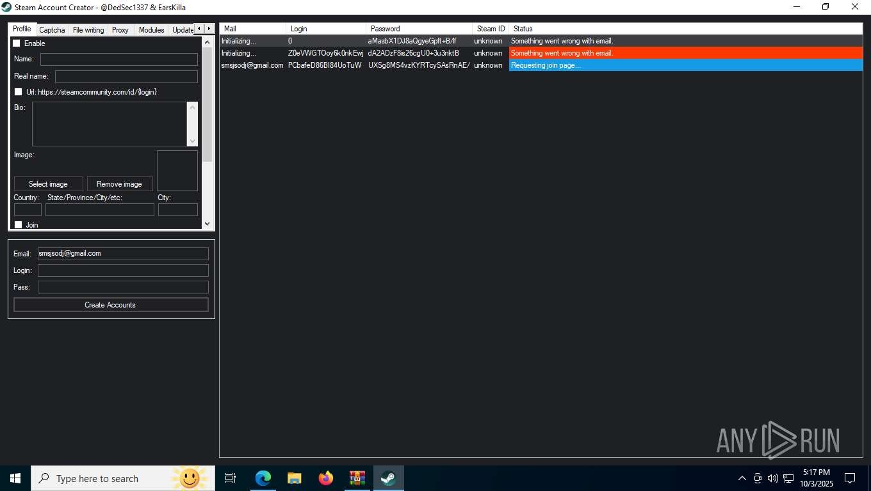Click the Steam icon in the title bar
The height and width of the screenshot is (491, 871).
[6, 7]
